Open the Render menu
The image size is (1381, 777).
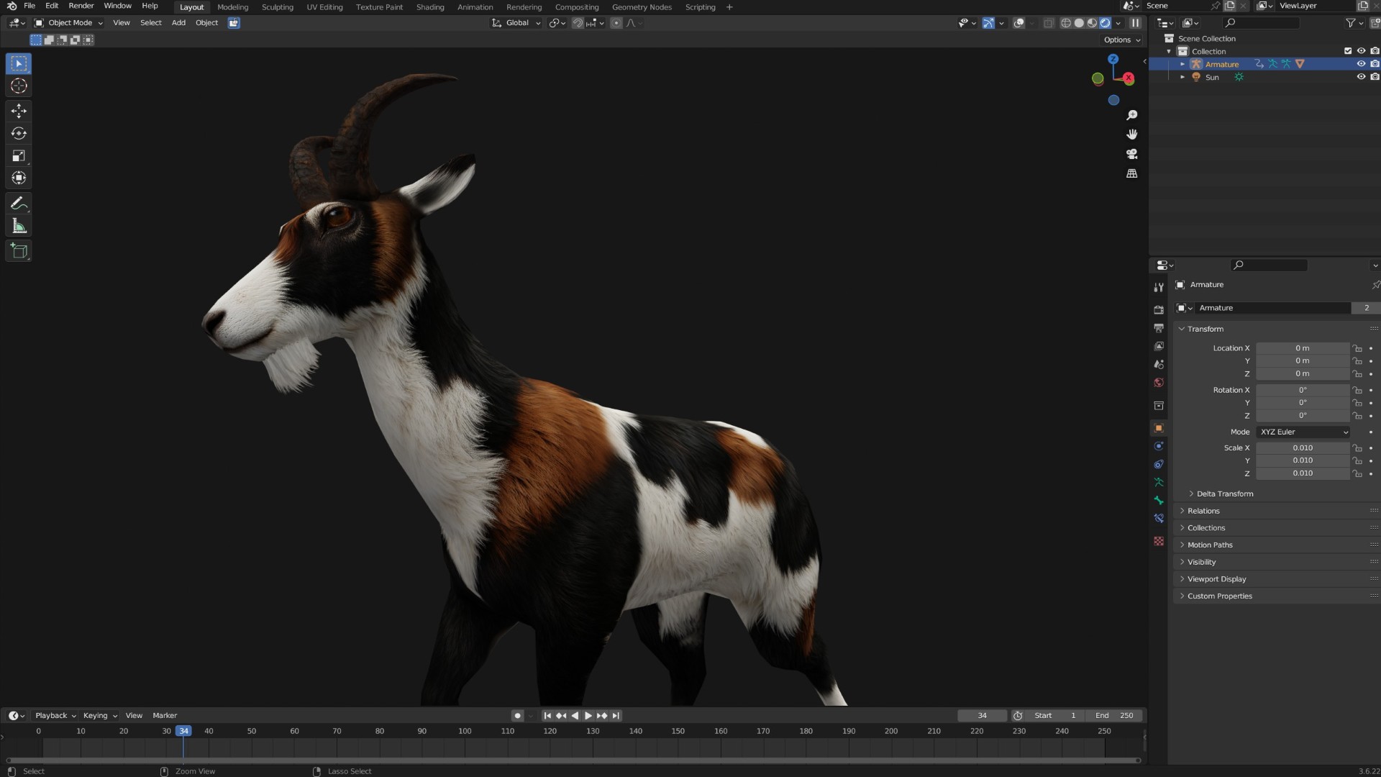click(81, 6)
